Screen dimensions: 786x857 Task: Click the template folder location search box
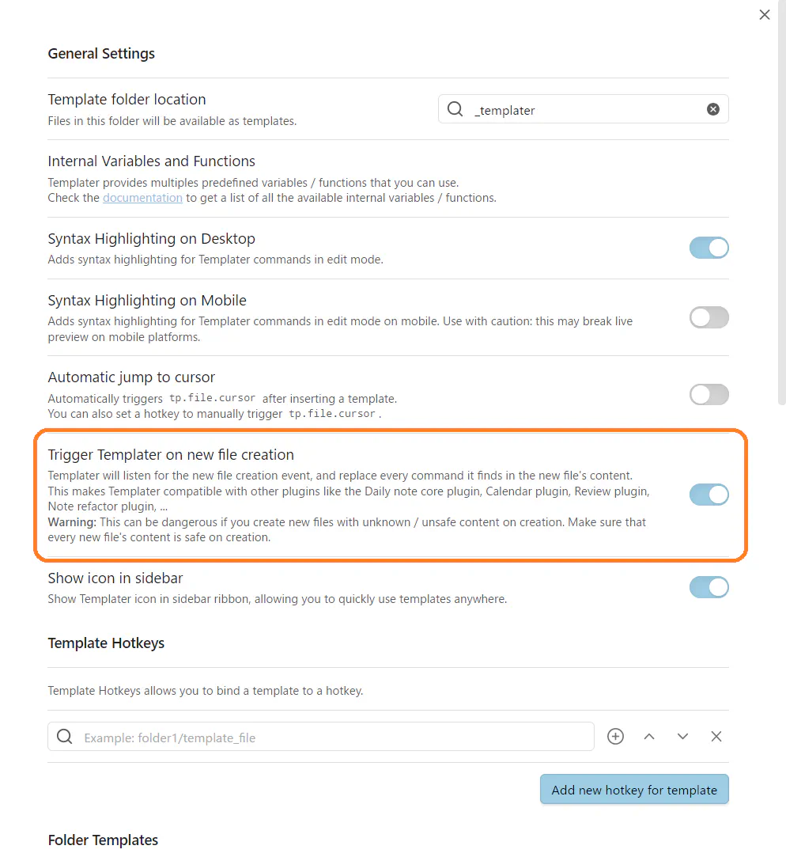tap(569, 109)
